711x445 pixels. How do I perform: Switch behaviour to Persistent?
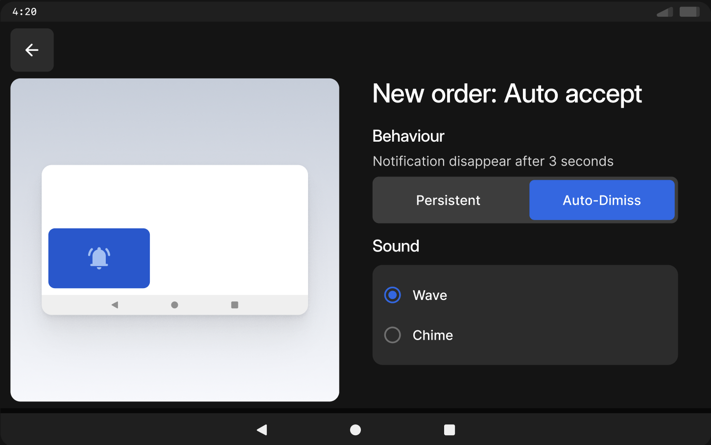point(448,200)
